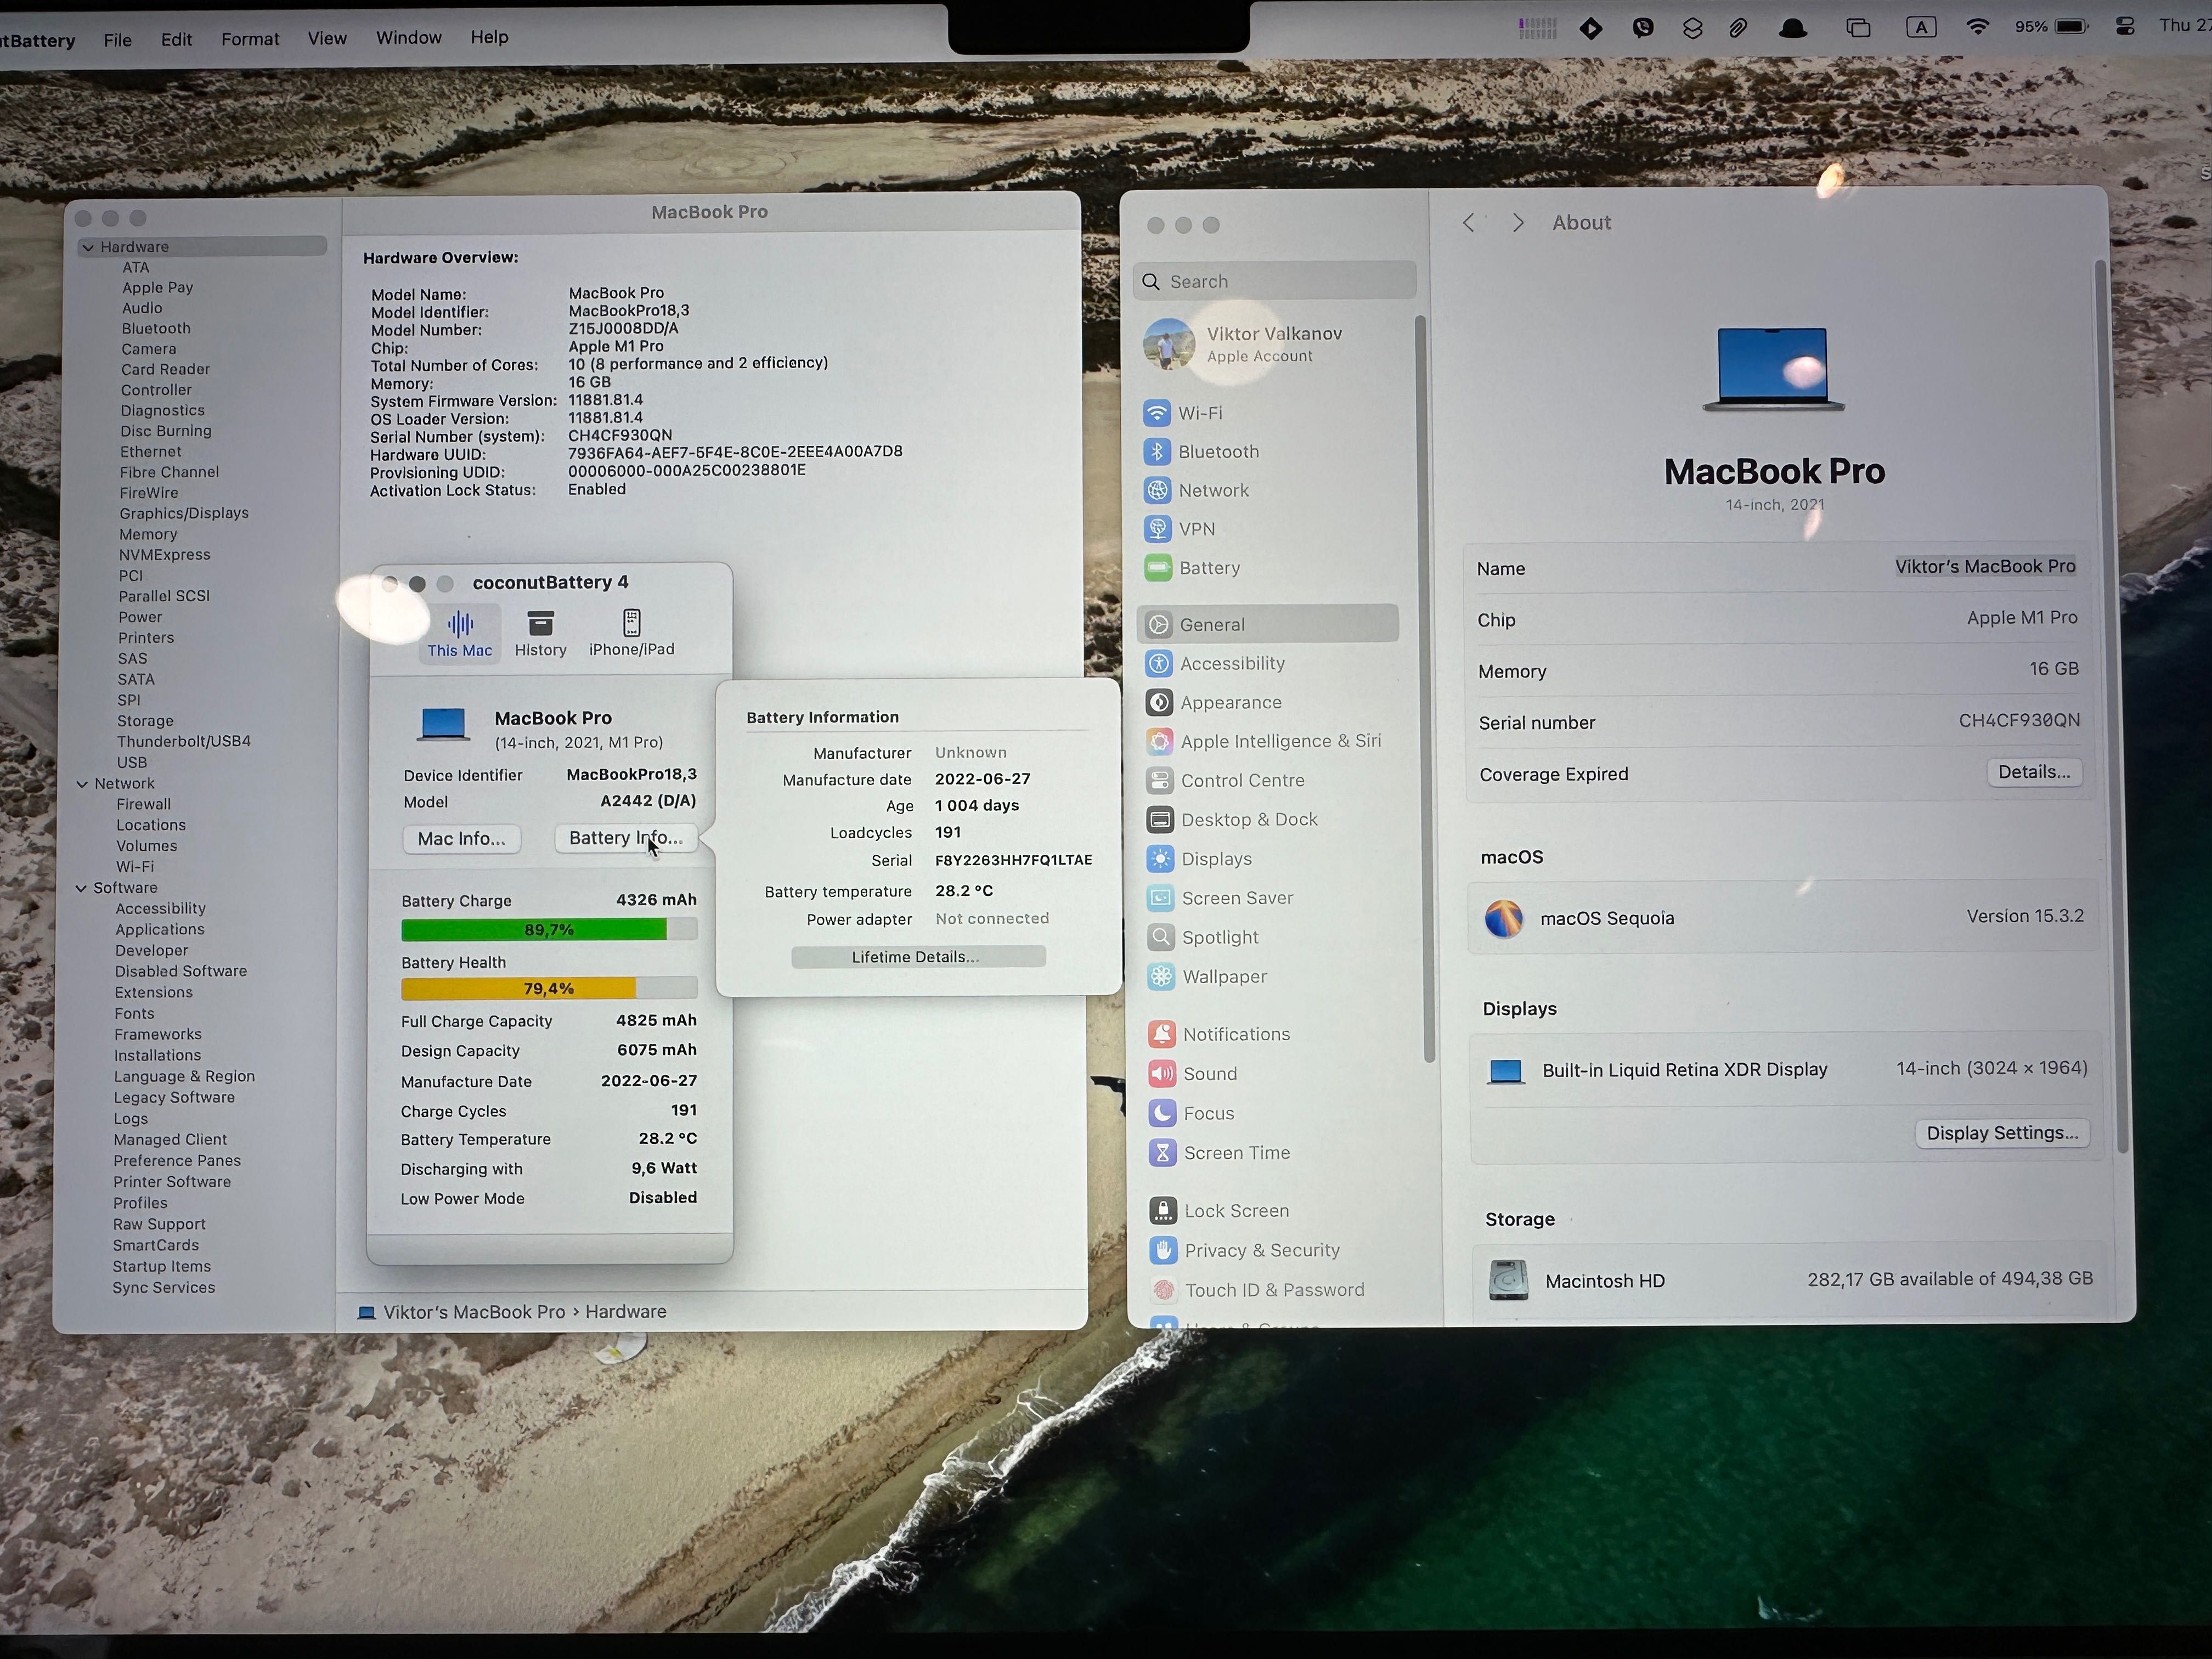Image resolution: width=2212 pixels, height=1659 pixels.
Task: Click the Viktor's MacBook Pro name field
Action: click(1985, 566)
